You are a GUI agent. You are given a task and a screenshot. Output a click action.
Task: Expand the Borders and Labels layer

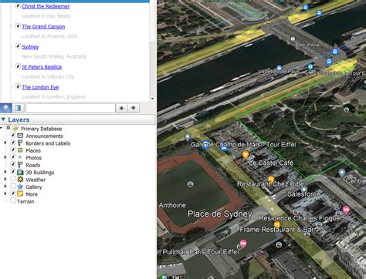tap(5, 143)
